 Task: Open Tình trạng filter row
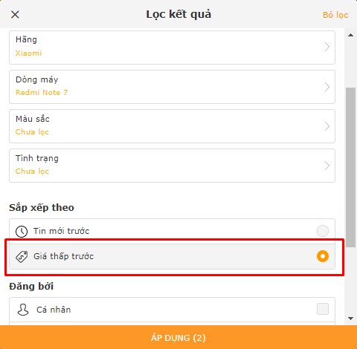pos(172,166)
